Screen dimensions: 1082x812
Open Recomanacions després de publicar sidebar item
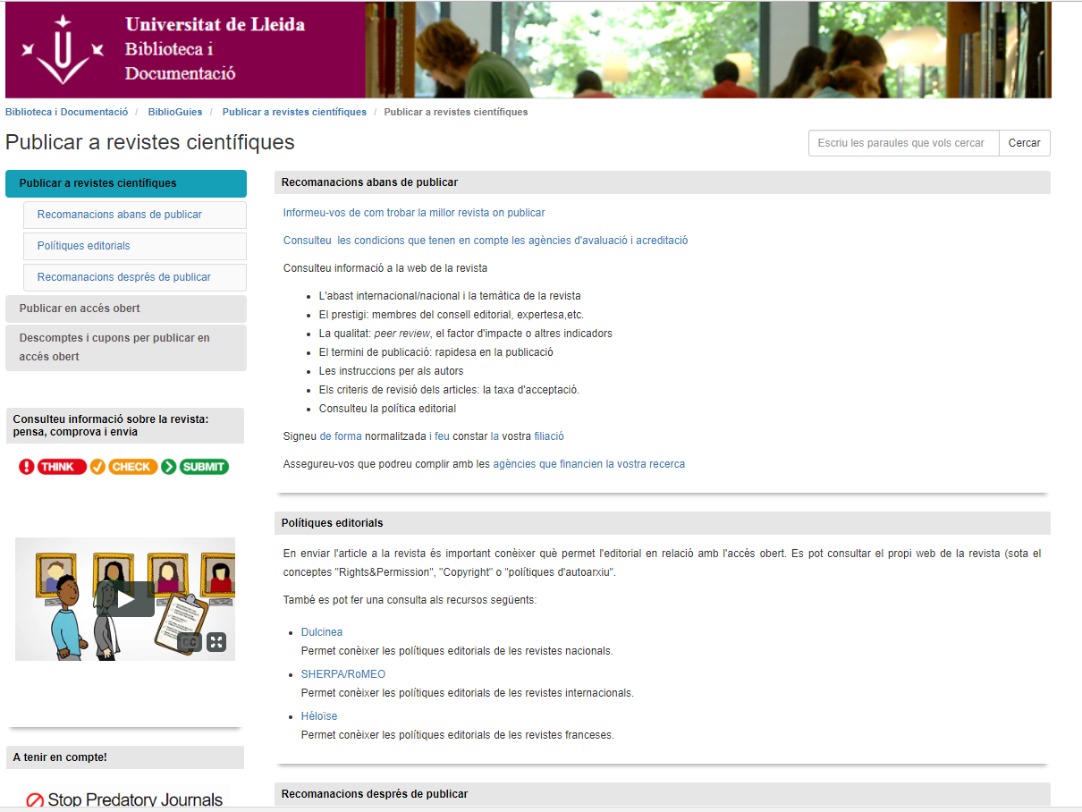pos(134,277)
